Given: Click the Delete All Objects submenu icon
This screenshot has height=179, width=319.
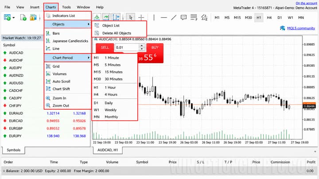Looking at the screenshot, I should pyautogui.click(x=97, y=33).
